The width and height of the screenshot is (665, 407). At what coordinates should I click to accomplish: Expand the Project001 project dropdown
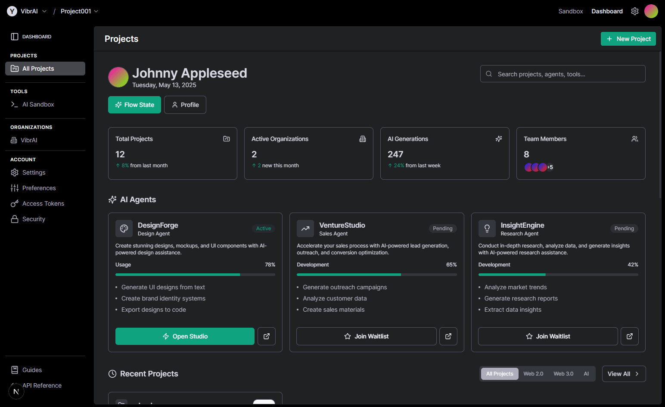coord(96,11)
